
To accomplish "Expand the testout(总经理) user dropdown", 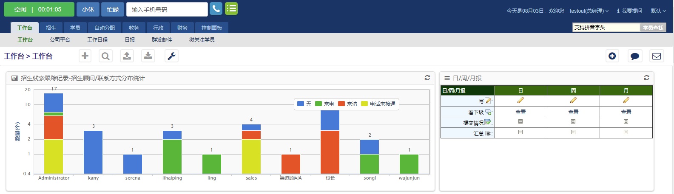I will click(x=589, y=11).
